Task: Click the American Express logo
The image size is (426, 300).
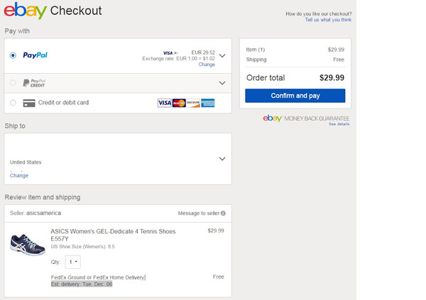Action: coord(208,103)
